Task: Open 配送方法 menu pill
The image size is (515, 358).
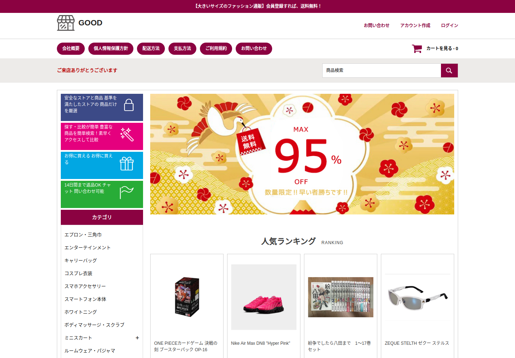Action: [x=151, y=49]
